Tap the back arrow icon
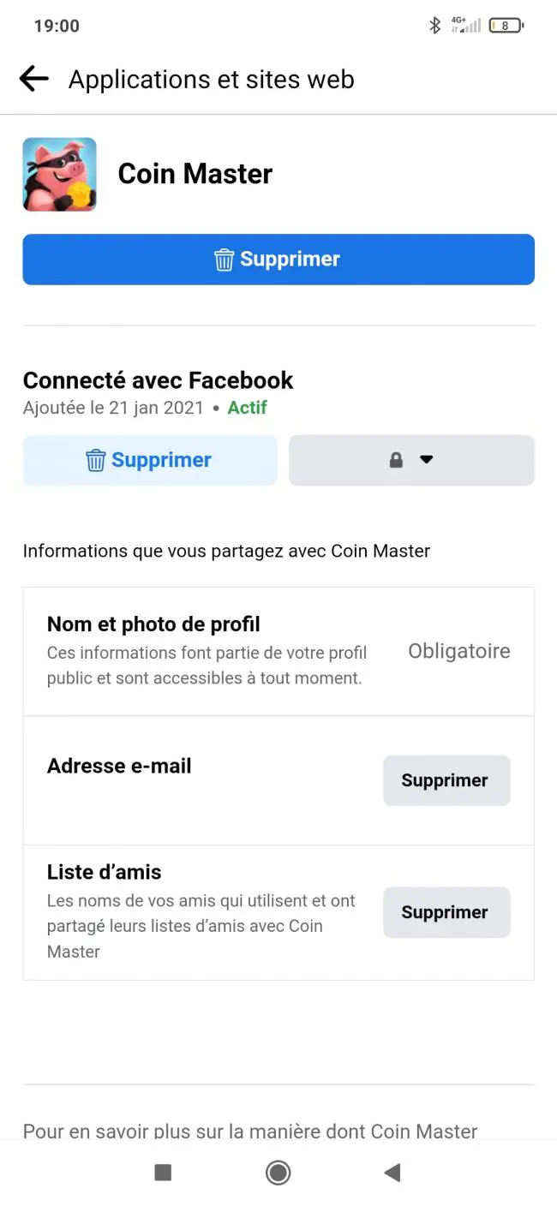Image resolution: width=557 pixels, height=1206 pixels. coord(34,79)
